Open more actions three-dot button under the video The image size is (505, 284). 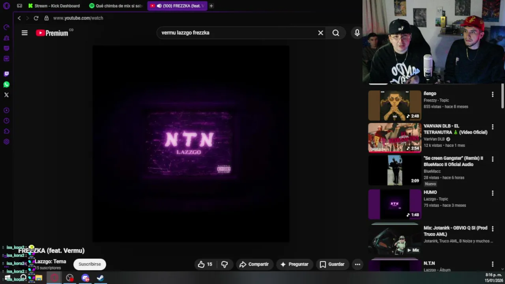click(x=357, y=264)
